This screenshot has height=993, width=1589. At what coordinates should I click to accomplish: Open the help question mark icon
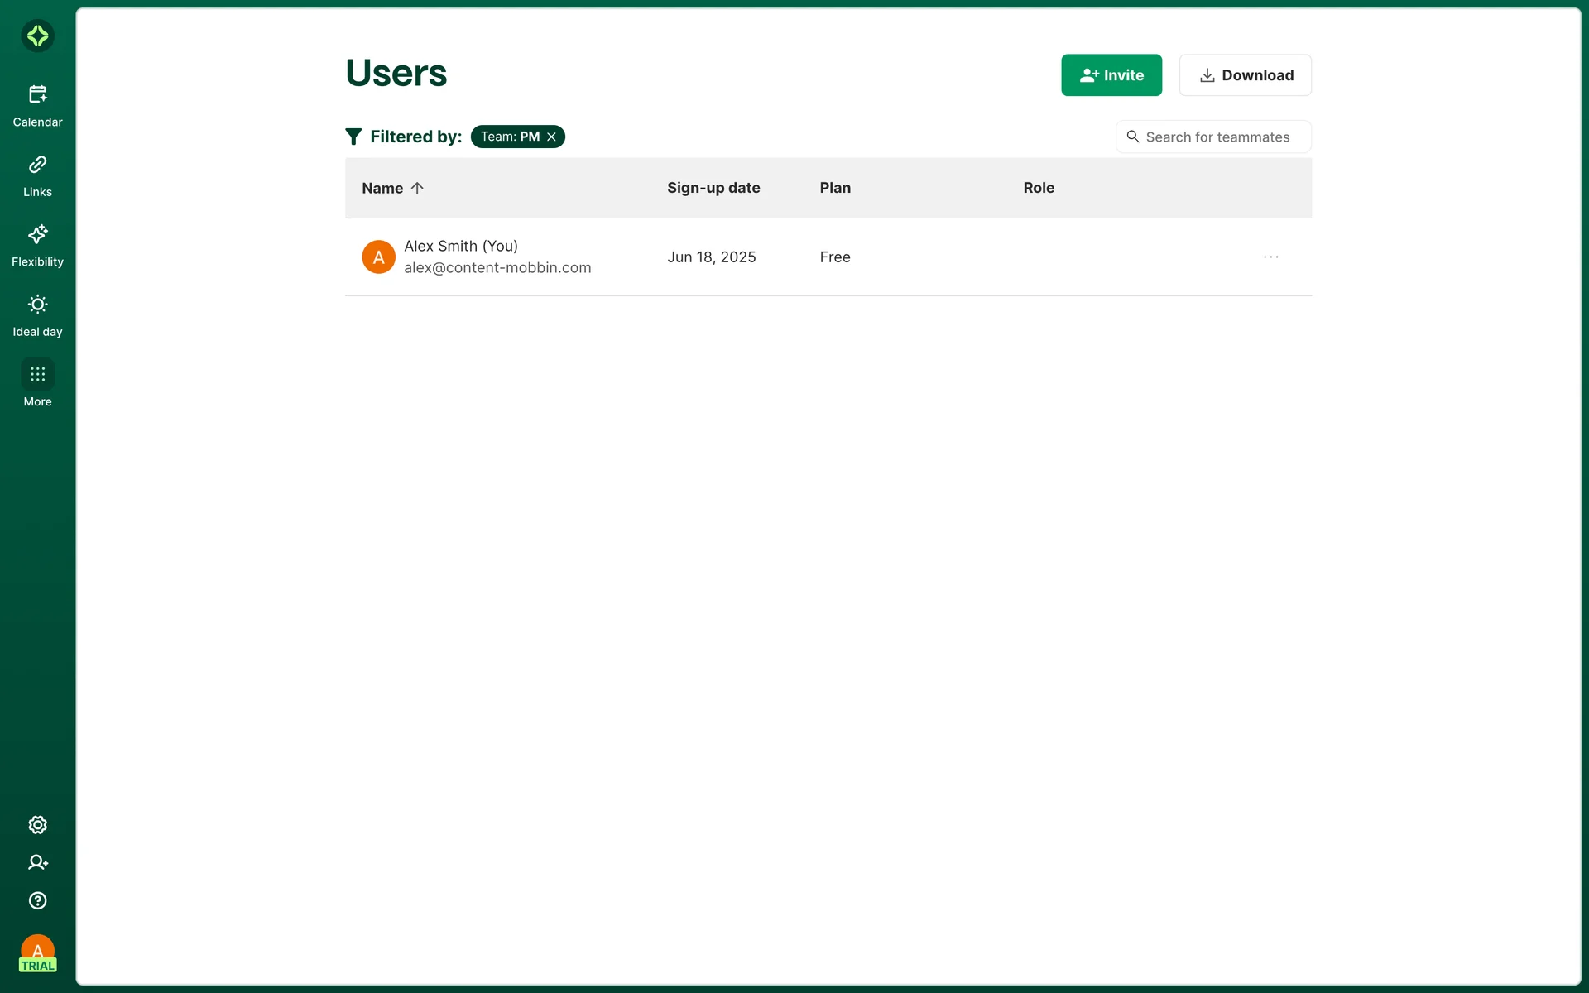pos(37,900)
